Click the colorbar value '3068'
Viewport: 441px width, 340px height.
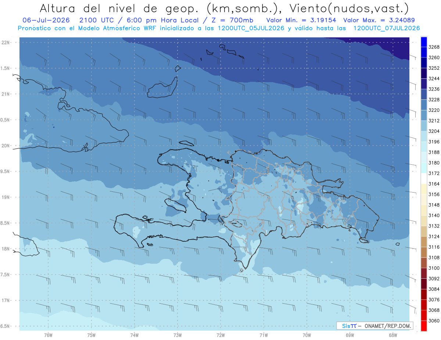tap(434, 310)
